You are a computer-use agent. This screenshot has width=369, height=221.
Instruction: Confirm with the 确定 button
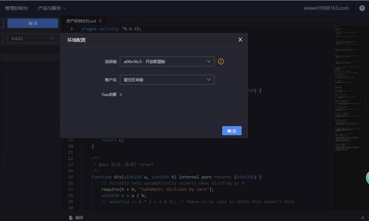[x=232, y=131]
